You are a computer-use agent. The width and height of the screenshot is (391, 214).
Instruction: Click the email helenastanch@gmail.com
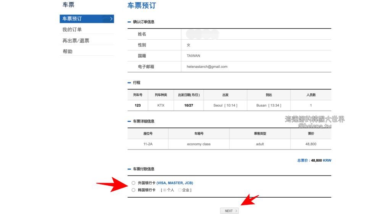[207, 67]
